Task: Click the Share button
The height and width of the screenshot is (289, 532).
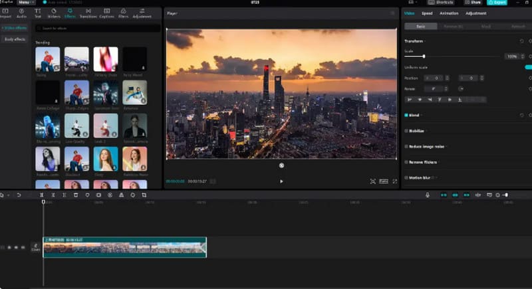Action: (473, 3)
